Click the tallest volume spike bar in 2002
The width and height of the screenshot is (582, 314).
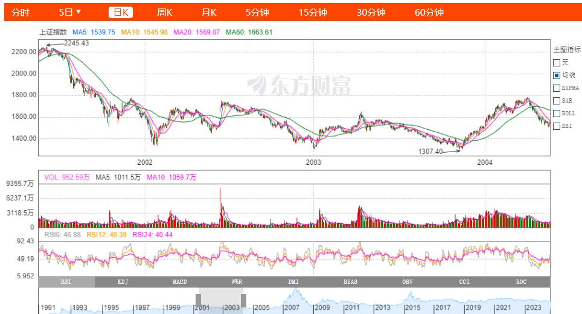pyautogui.click(x=220, y=207)
